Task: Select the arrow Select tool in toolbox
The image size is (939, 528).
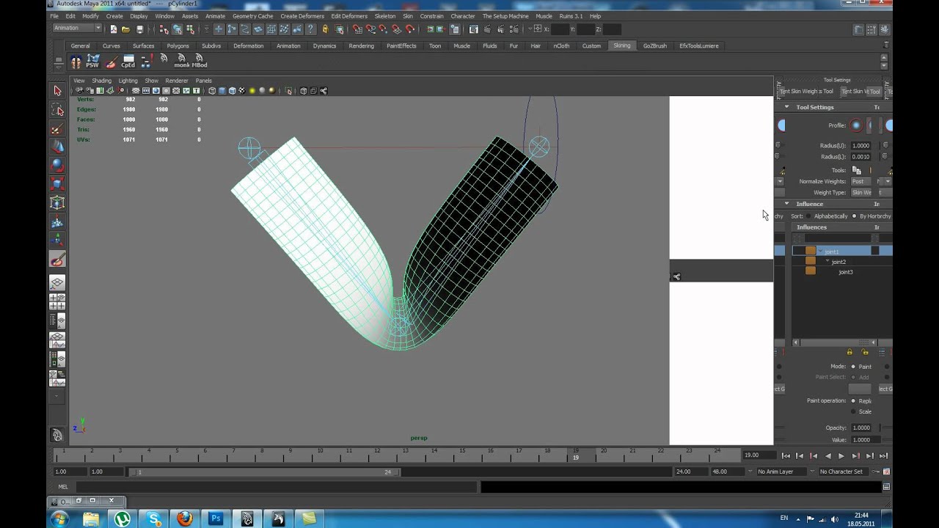Action: click(57, 91)
